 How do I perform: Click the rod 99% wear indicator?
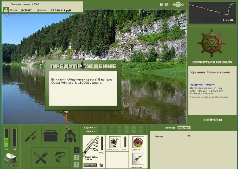102,143
